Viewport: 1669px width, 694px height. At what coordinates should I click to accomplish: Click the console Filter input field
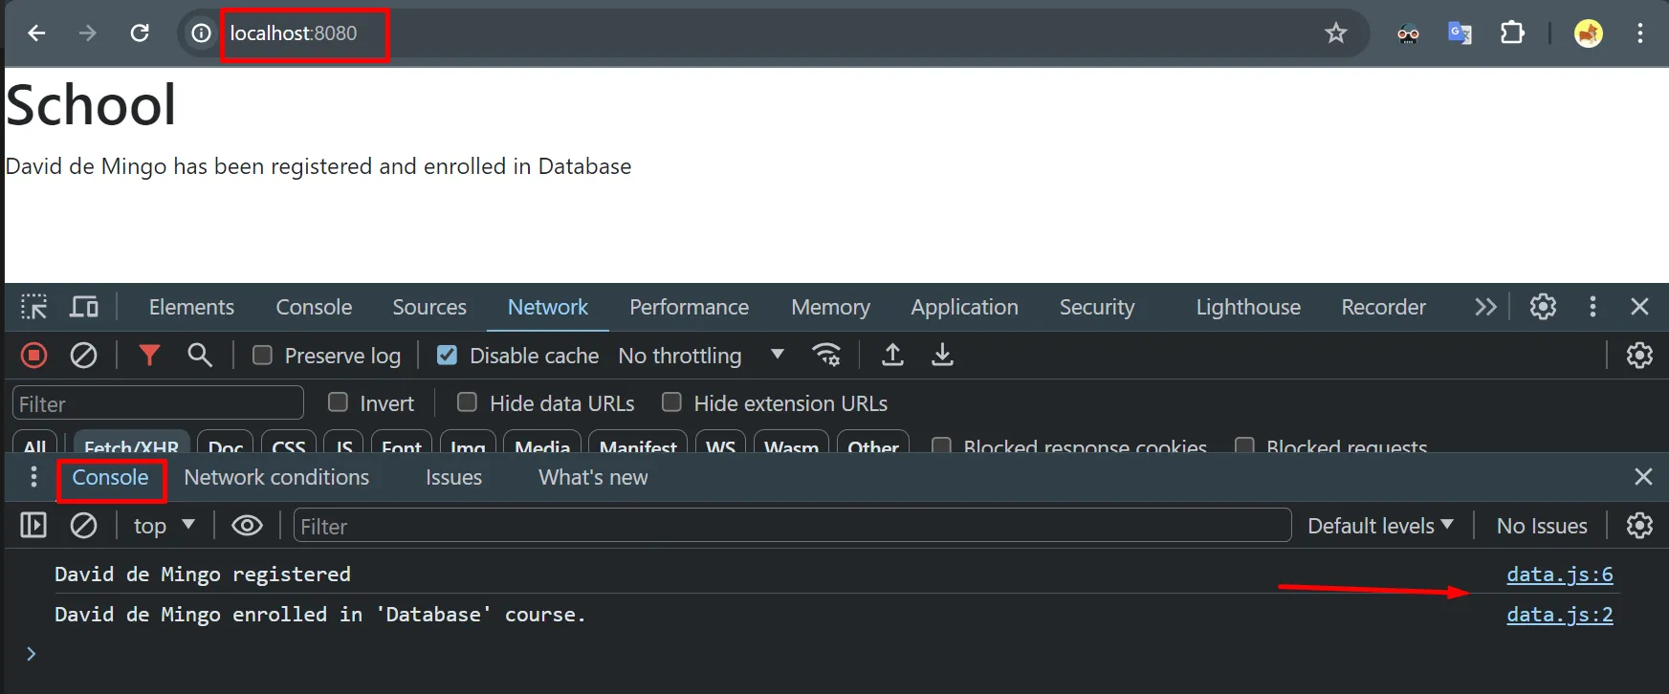(792, 526)
